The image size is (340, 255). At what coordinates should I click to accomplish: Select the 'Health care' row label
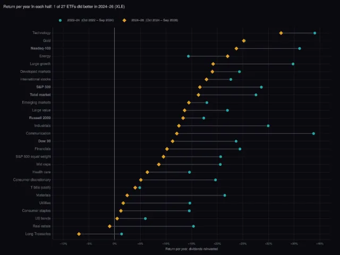pos(41,172)
